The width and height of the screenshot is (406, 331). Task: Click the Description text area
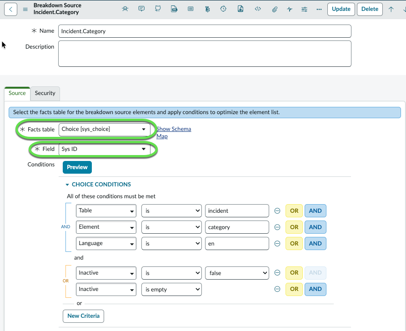pyautogui.click(x=205, y=54)
